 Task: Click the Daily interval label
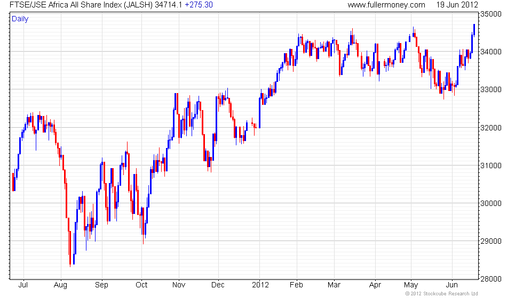tap(20, 19)
